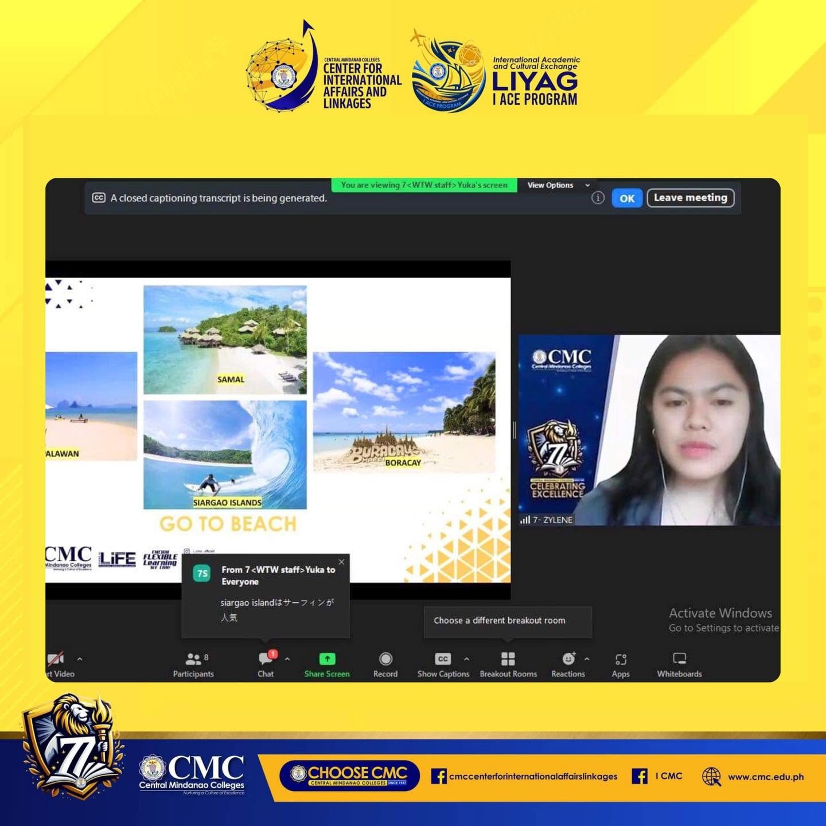The width and height of the screenshot is (826, 826).
Task: Open the Breakout Rooms icon
Action: pyautogui.click(x=508, y=659)
